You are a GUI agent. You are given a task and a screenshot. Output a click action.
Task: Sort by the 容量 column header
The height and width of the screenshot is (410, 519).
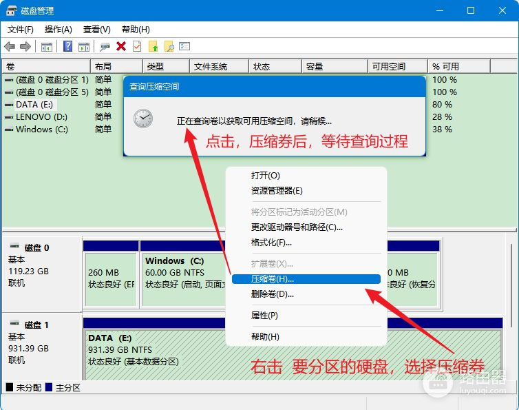click(x=335, y=67)
